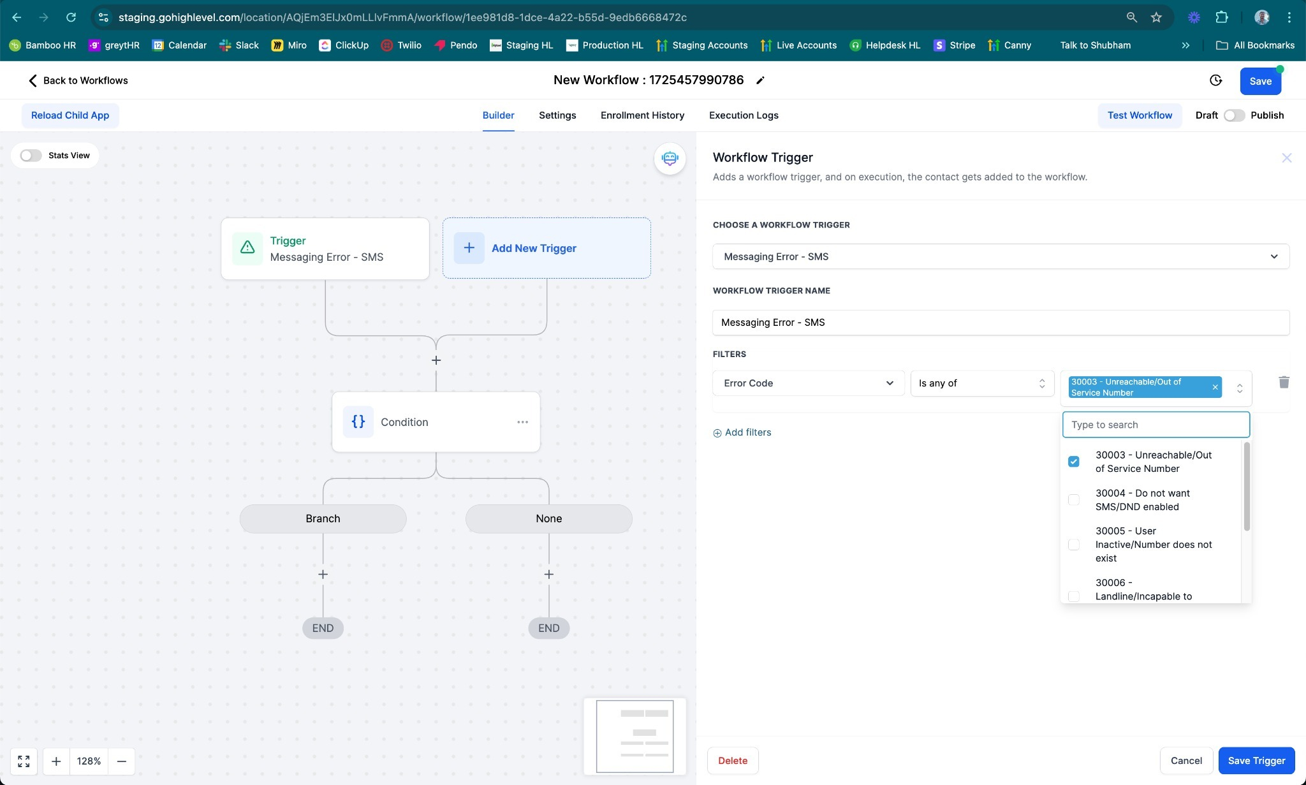Click the Type to search field
This screenshot has height=785, width=1306.
pos(1155,425)
